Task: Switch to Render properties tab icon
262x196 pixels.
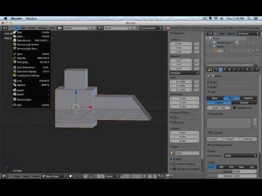Action: point(216,70)
